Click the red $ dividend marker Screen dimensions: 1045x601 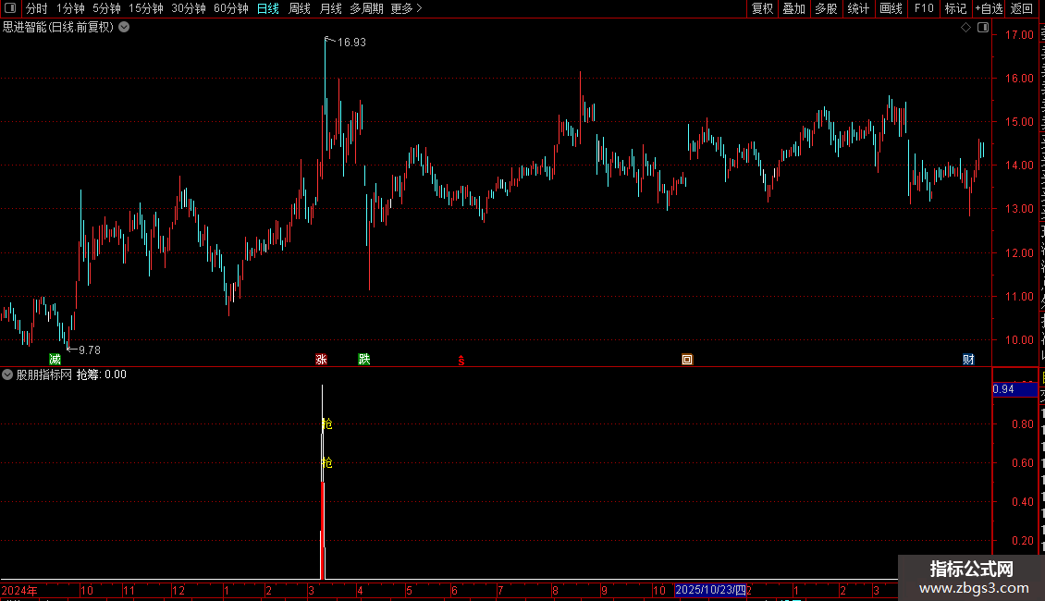coord(461,362)
